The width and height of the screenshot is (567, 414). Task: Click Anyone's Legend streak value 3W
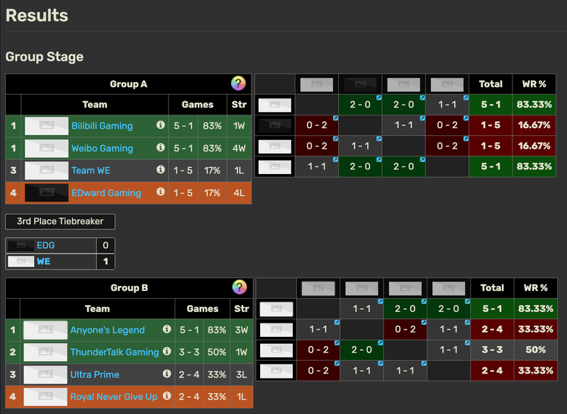click(x=241, y=330)
